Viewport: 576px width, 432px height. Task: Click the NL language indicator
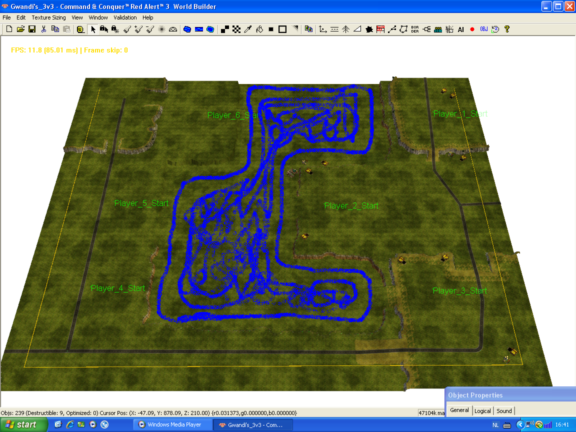pyautogui.click(x=495, y=425)
